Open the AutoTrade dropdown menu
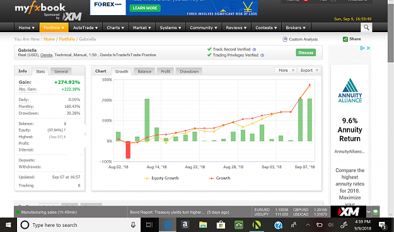Viewport: 394px width, 232px height. (x=86, y=28)
